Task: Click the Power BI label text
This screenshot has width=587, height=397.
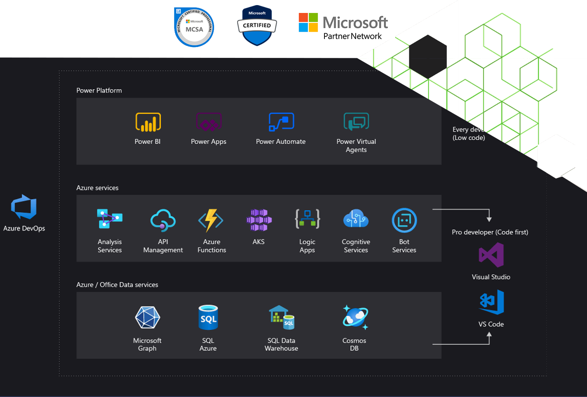Action: pyautogui.click(x=148, y=142)
